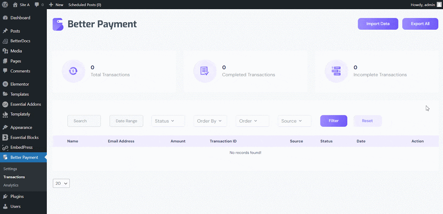Click the Name column header
Image resolution: width=443 pixels, height=214 pixels.
pos(73,141)
